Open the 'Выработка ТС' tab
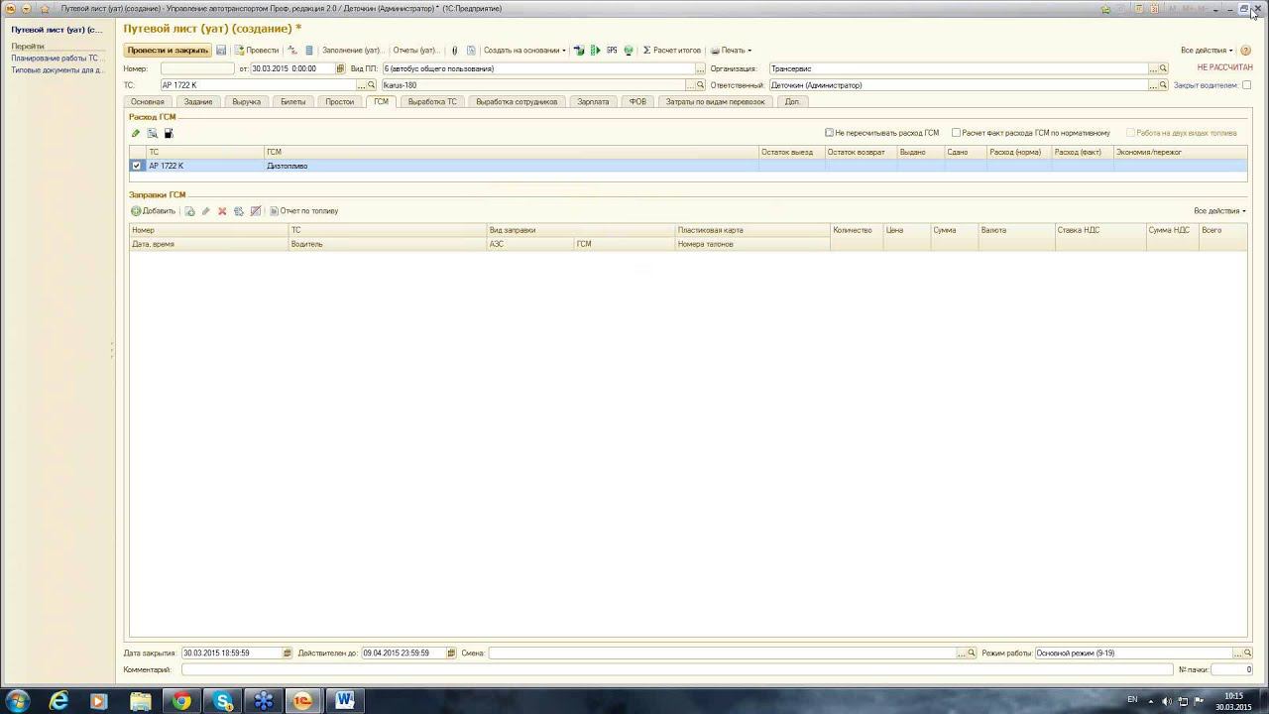Viewport: 1269px width, 714px height. tap(432, 101)
